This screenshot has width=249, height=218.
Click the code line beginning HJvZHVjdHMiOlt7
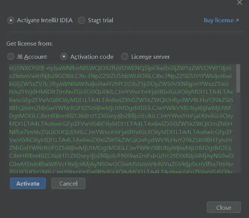tap(121, 92)
